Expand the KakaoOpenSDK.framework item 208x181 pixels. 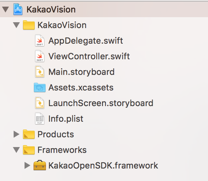(x=27, y=165)
